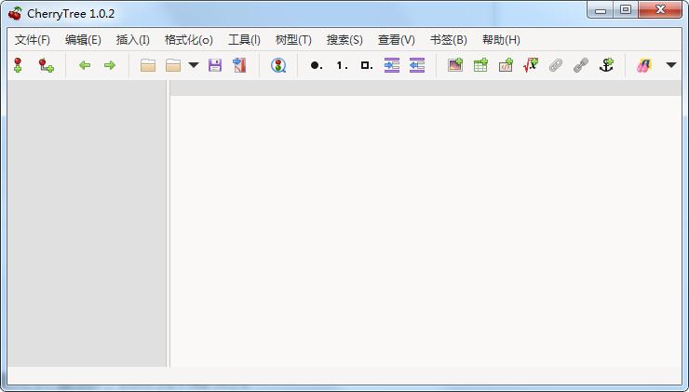Go back with the green left arrow

pyautogui.click(x=85, y=65)
